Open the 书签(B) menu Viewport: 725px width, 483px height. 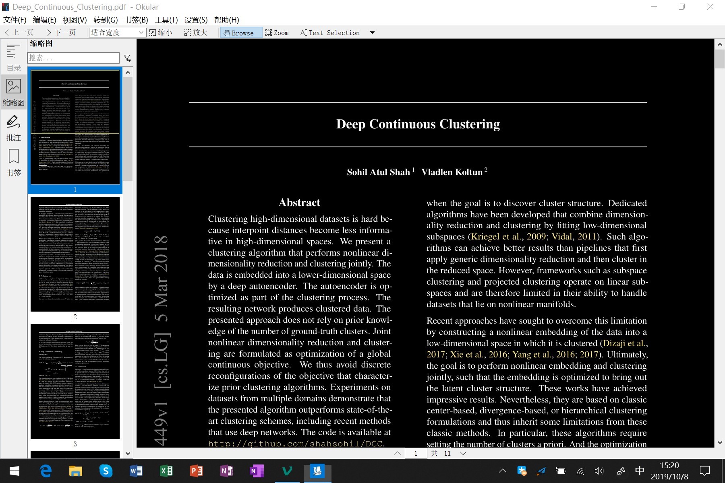pos(136,20)
